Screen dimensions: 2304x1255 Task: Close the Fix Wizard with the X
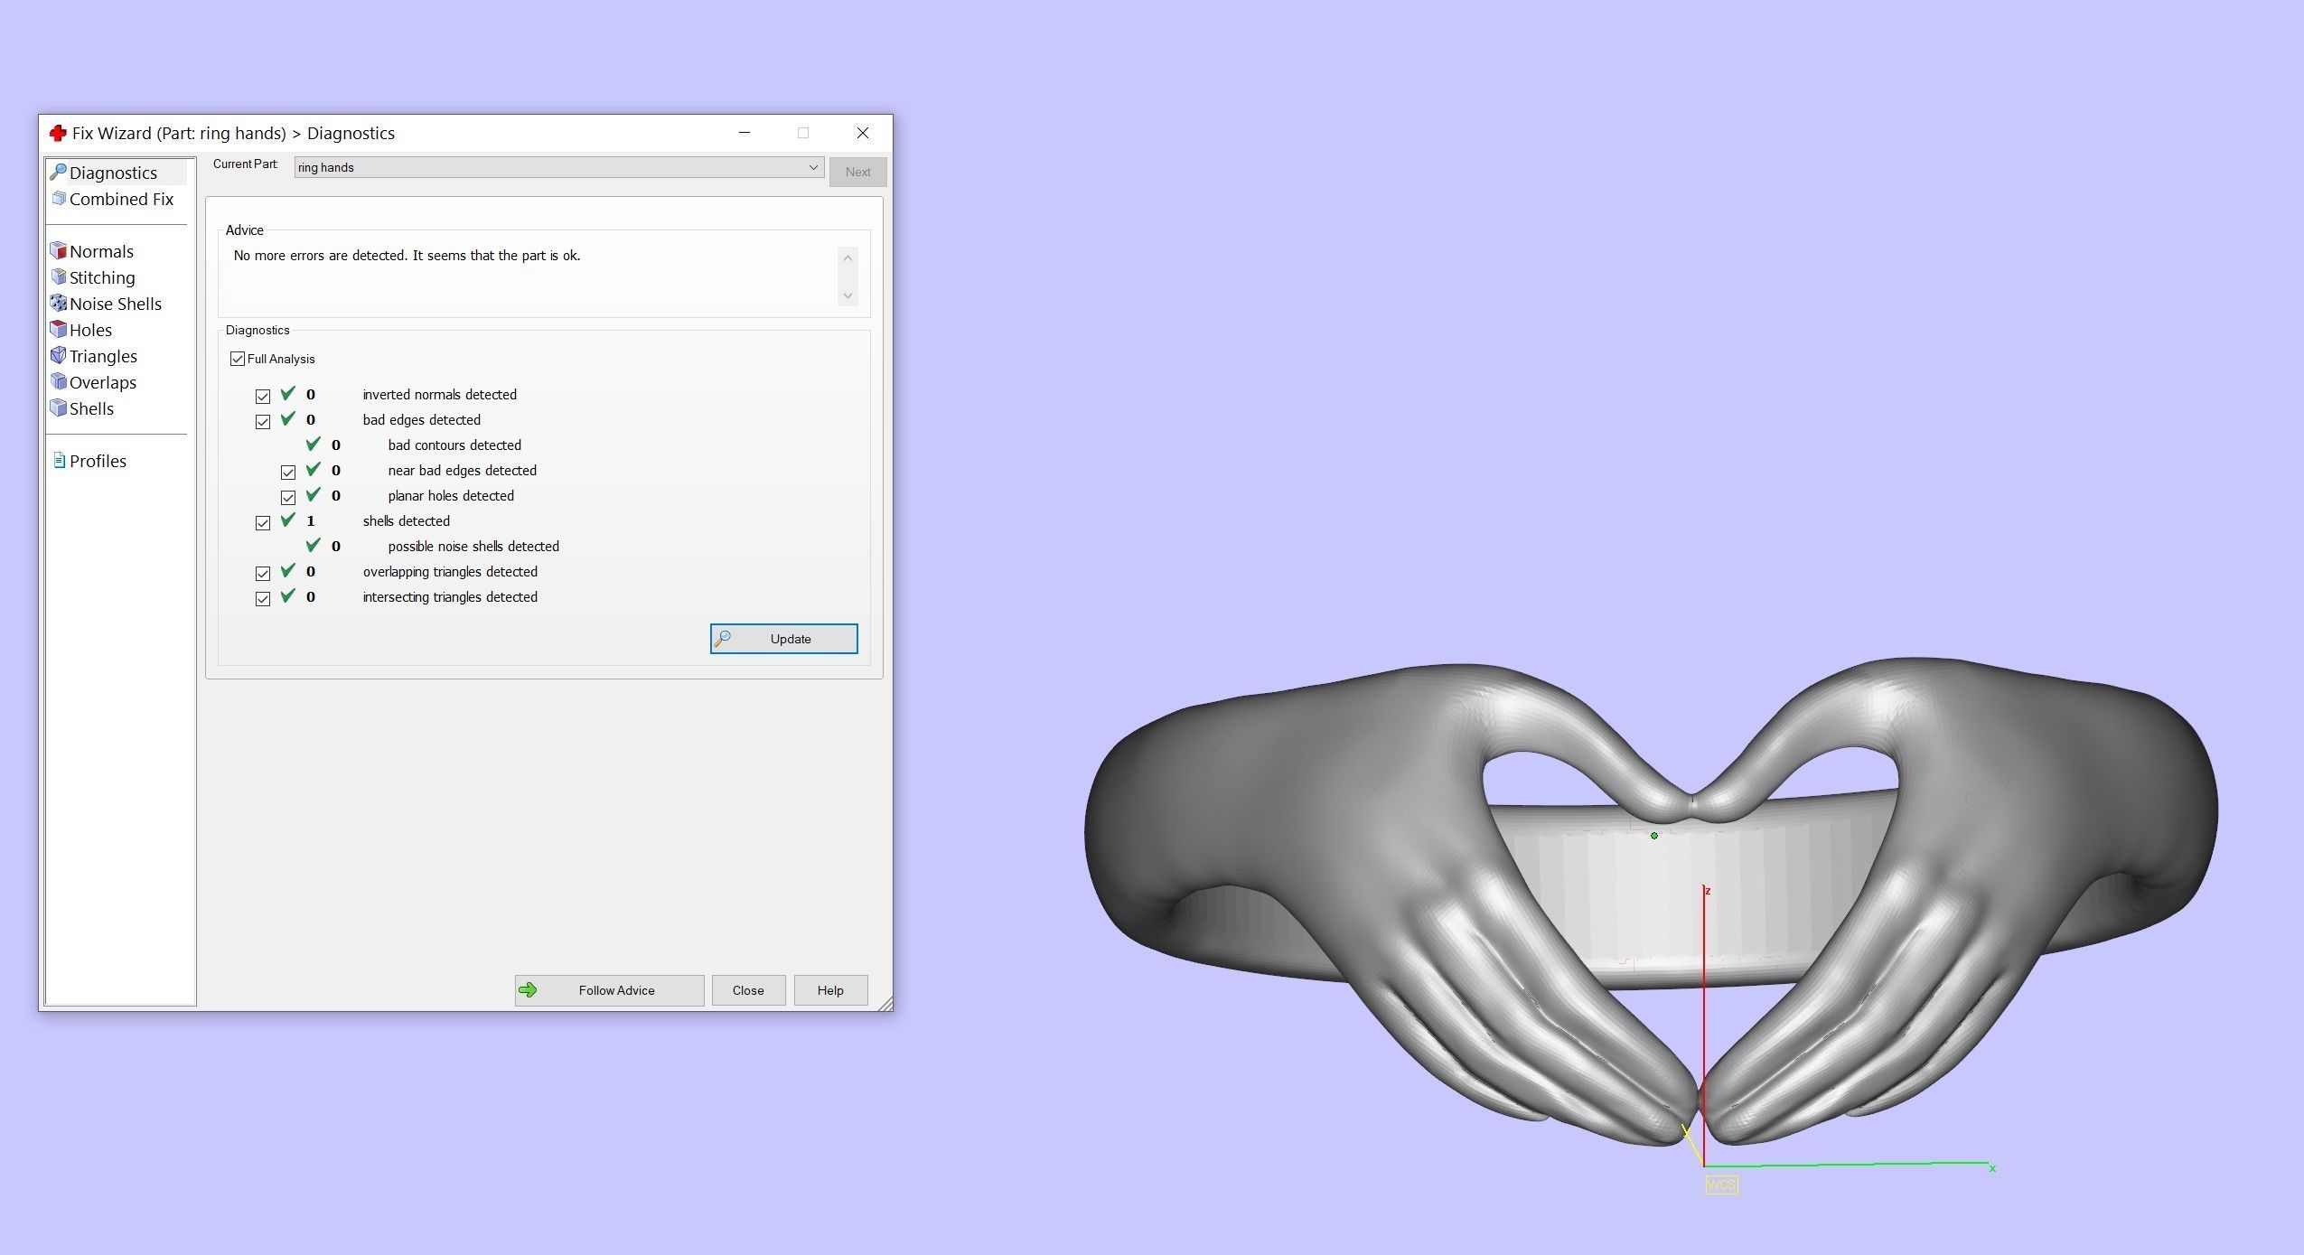(x=863, y=133)
